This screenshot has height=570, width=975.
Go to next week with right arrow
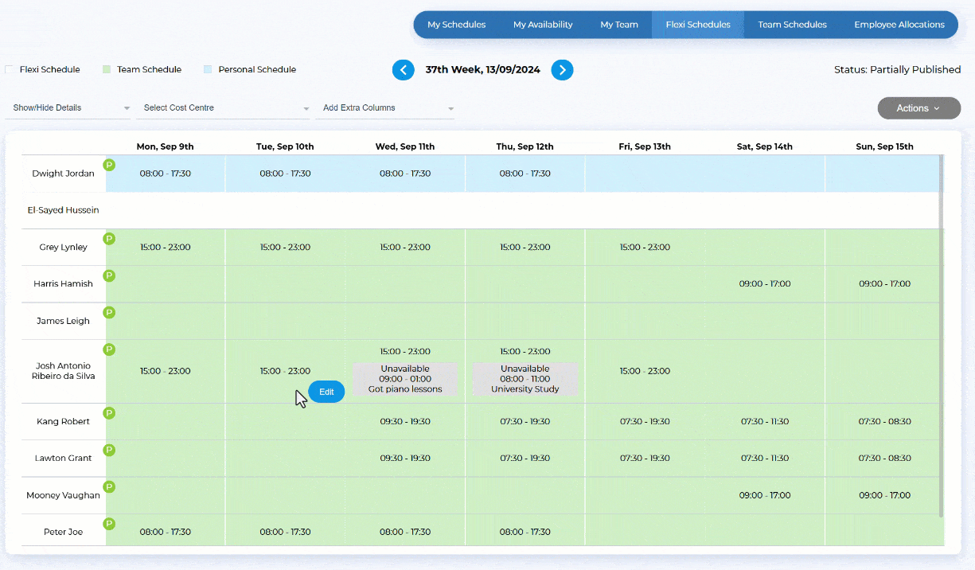(562, 70)
